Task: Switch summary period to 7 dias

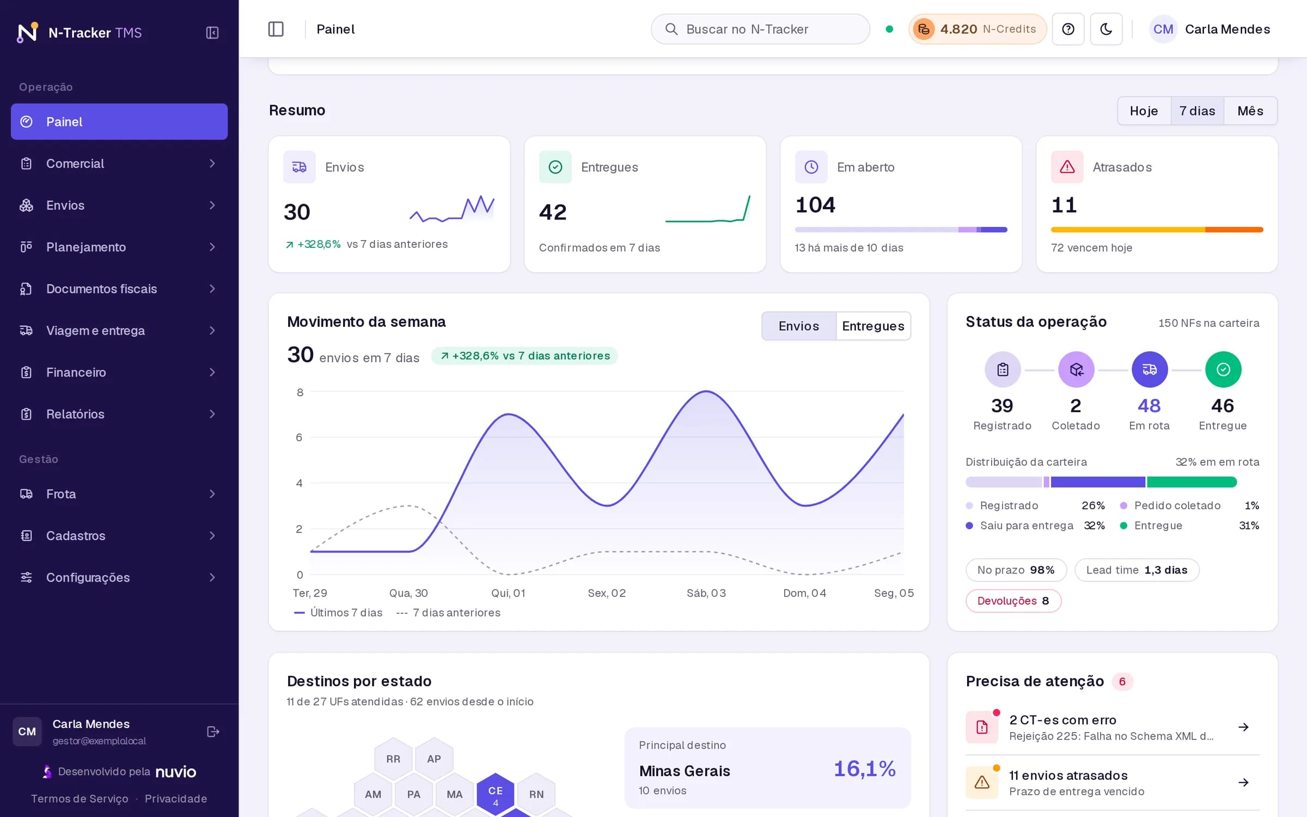Action: (1197, 111)
